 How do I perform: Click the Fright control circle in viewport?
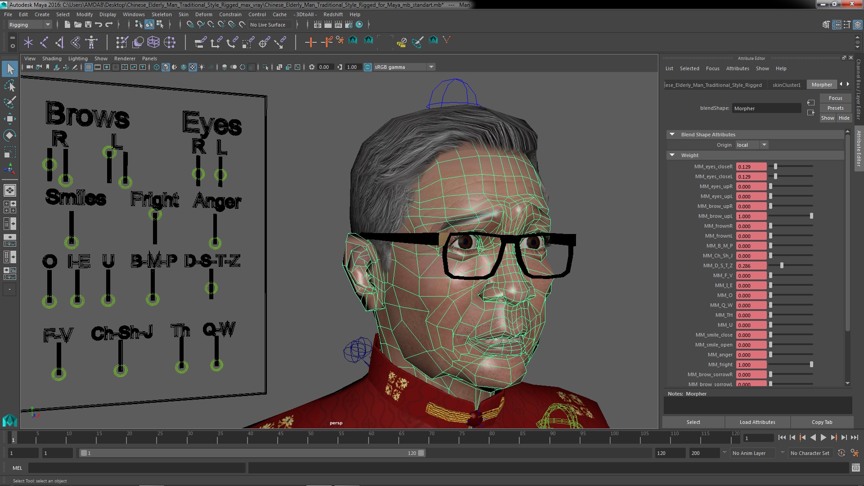[155, 215]
